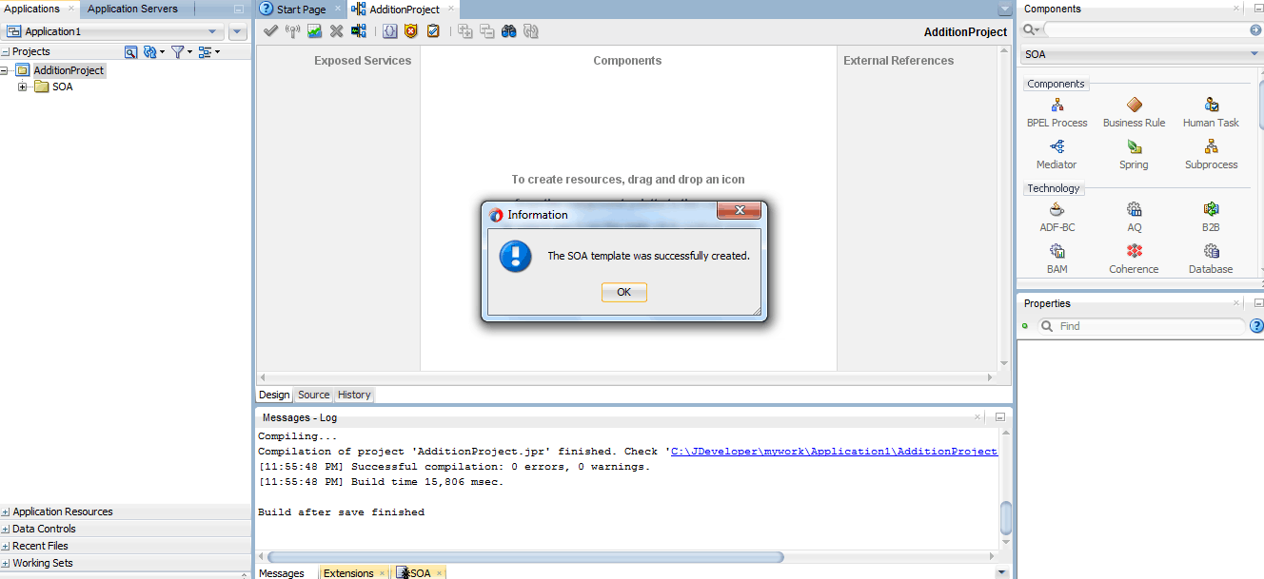Click the delete X toolbar icon

336,31
